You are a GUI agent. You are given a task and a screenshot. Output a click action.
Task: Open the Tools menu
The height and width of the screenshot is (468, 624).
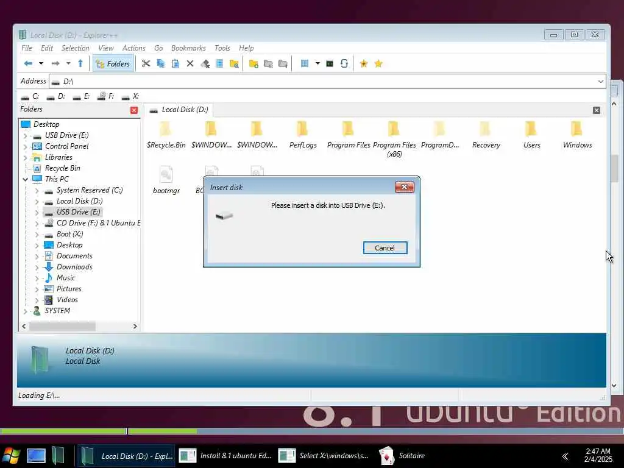pyautogui.click(x=222, y=48)
